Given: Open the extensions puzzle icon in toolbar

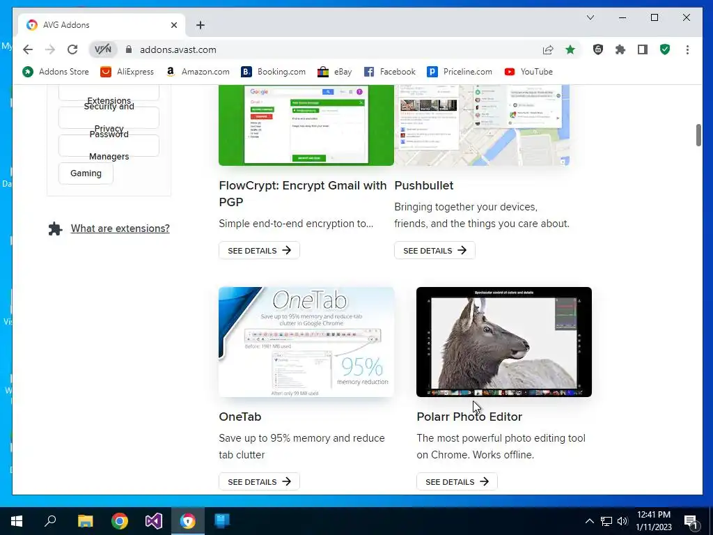Looking at the screenshot, I should 620,49.
